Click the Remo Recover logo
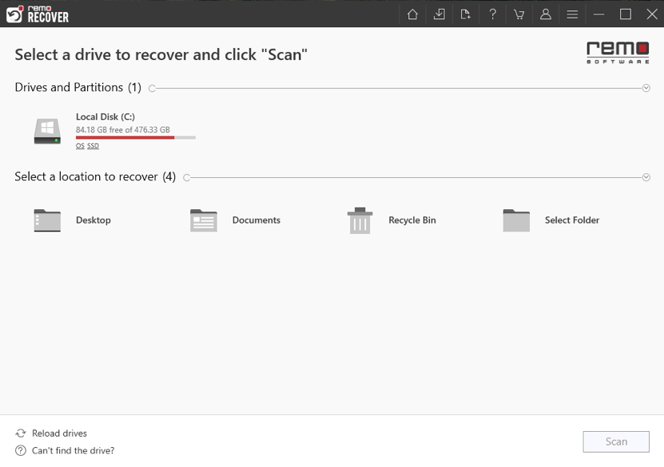664x467 pixels. pos(38,14)
